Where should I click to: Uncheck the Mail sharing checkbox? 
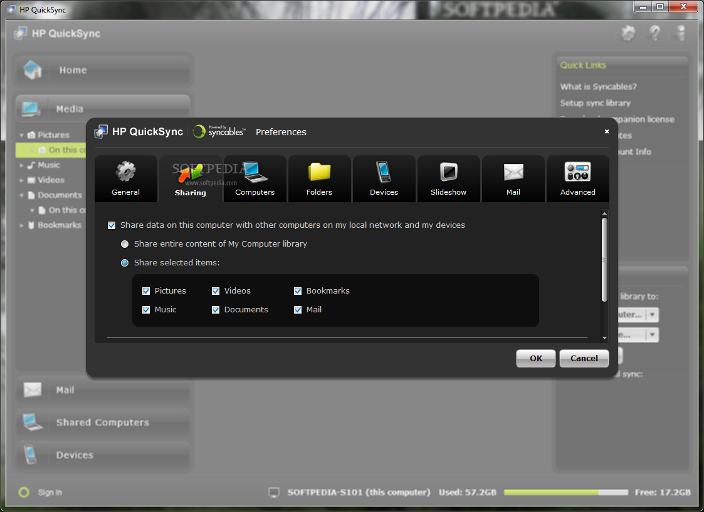(298, 310)
